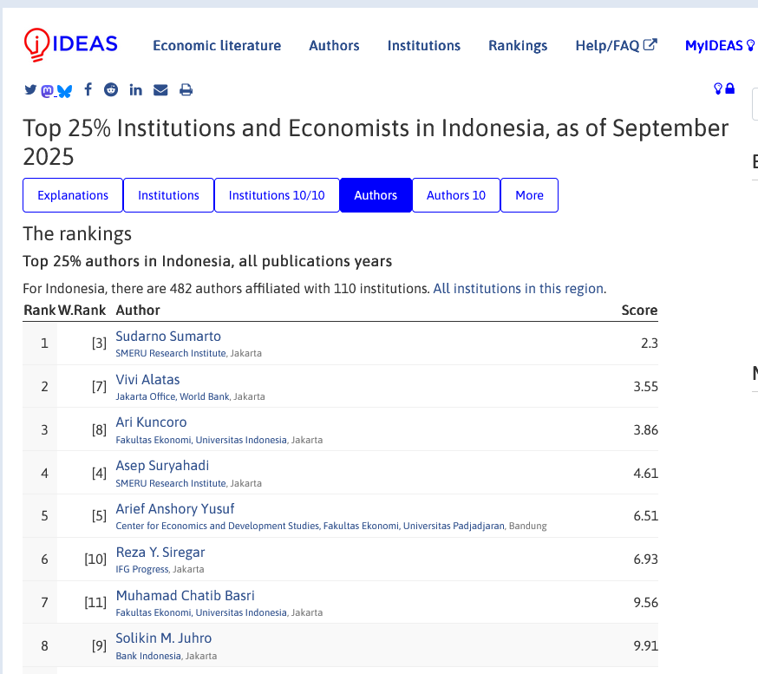Click score 6.51 for Arief Anshory Yusuf
Image resolution: width=758 pixels, height=674 pixels.
(646, 516)
